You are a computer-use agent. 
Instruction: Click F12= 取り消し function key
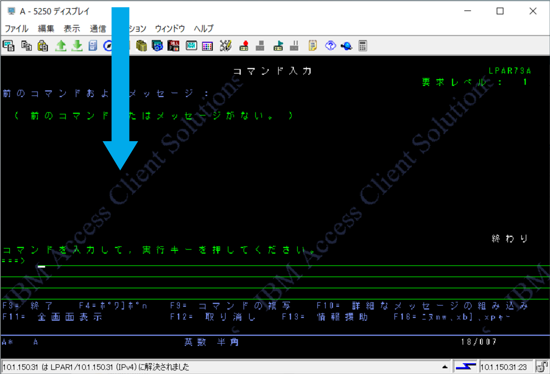click(213, 317)
